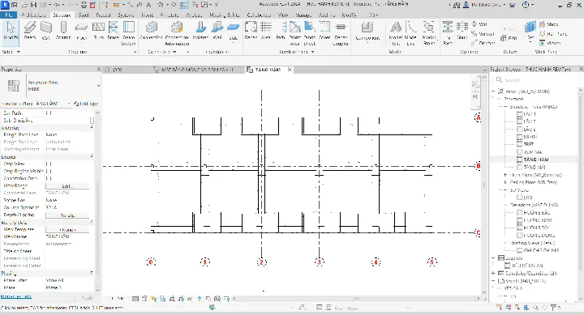Open the Architecture ribbon tab
584x315 pixels.
click(34, 15)
